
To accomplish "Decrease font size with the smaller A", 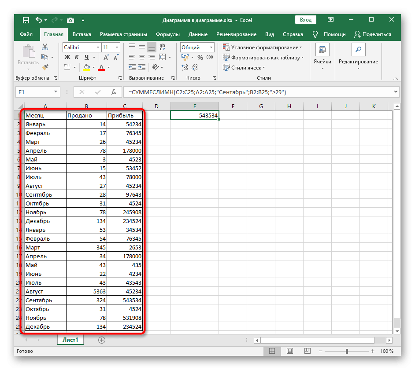I will (x=116, y=57).
